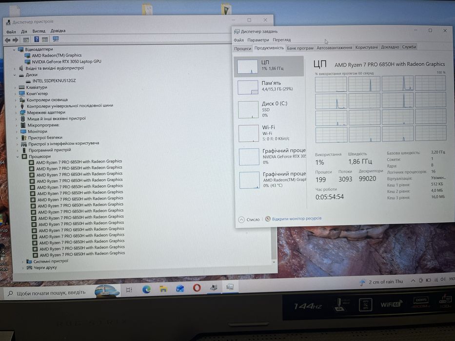
Task: Expand the Мережеві адаптери category
Action: pos(16,113)
